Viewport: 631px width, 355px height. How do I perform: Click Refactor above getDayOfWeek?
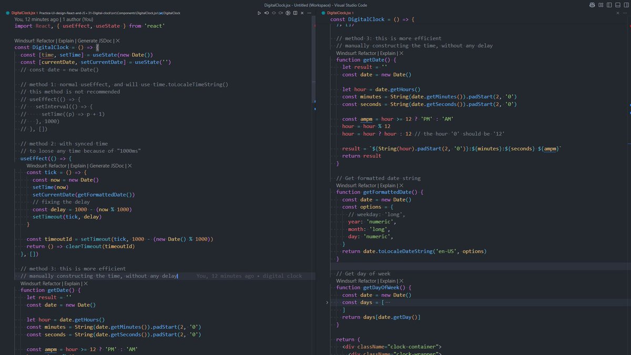[x=367, y=281]
